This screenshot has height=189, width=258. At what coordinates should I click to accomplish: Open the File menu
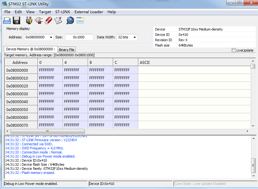(x=7, y=12)
